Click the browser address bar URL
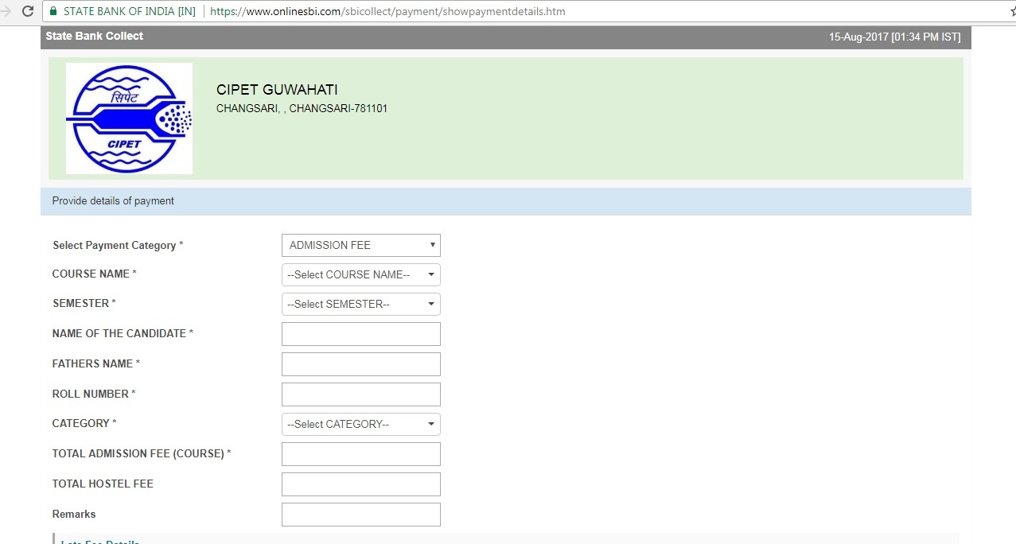Image resolution: width=1016 pixels, height=544 pixels. (387, 12)
